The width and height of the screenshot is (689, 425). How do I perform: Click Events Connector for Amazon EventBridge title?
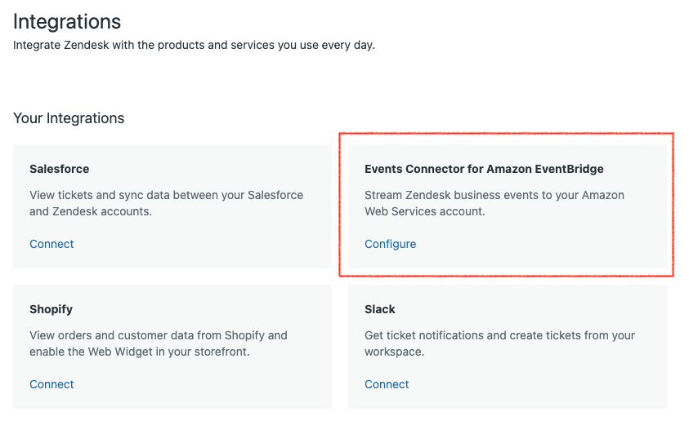click(484, 169)
